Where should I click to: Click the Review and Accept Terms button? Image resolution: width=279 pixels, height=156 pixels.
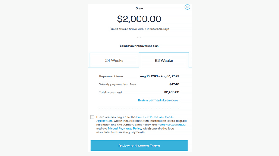click(139, 146)
